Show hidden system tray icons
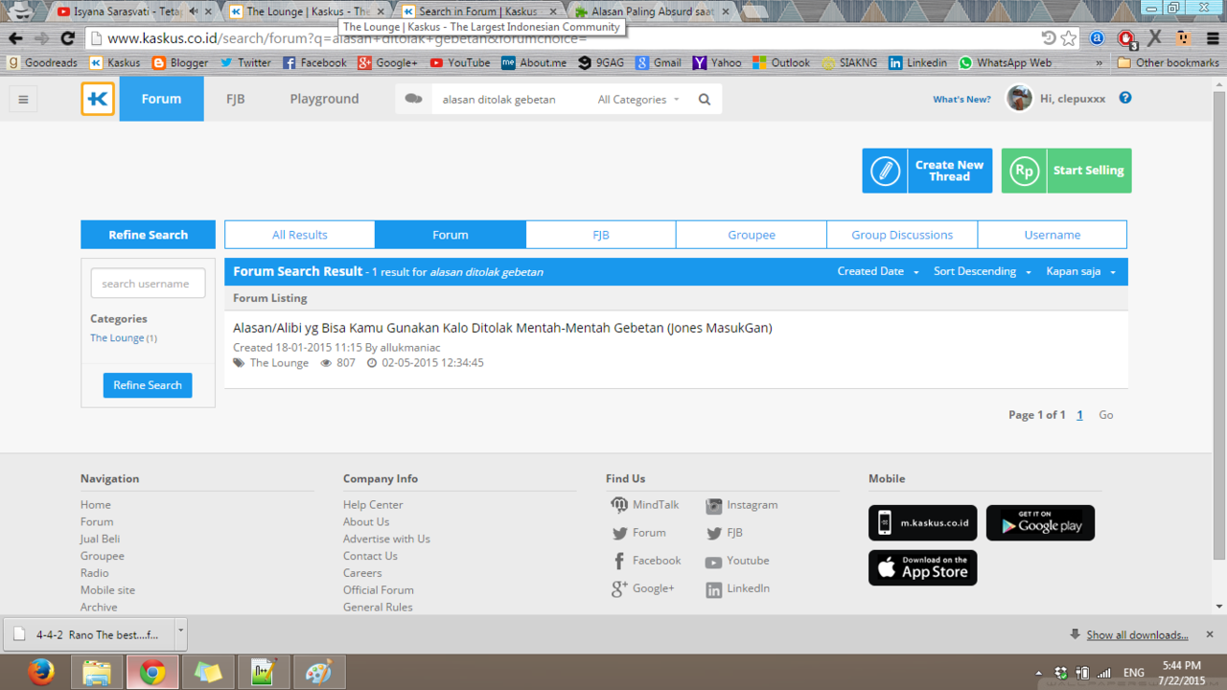The image size is (1227, 690). [x=1039, y=673]
